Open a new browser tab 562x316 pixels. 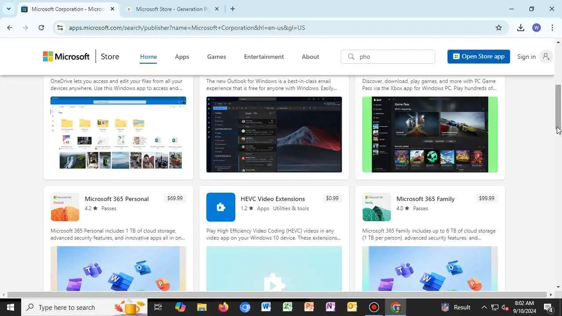(x=233, y=9)
